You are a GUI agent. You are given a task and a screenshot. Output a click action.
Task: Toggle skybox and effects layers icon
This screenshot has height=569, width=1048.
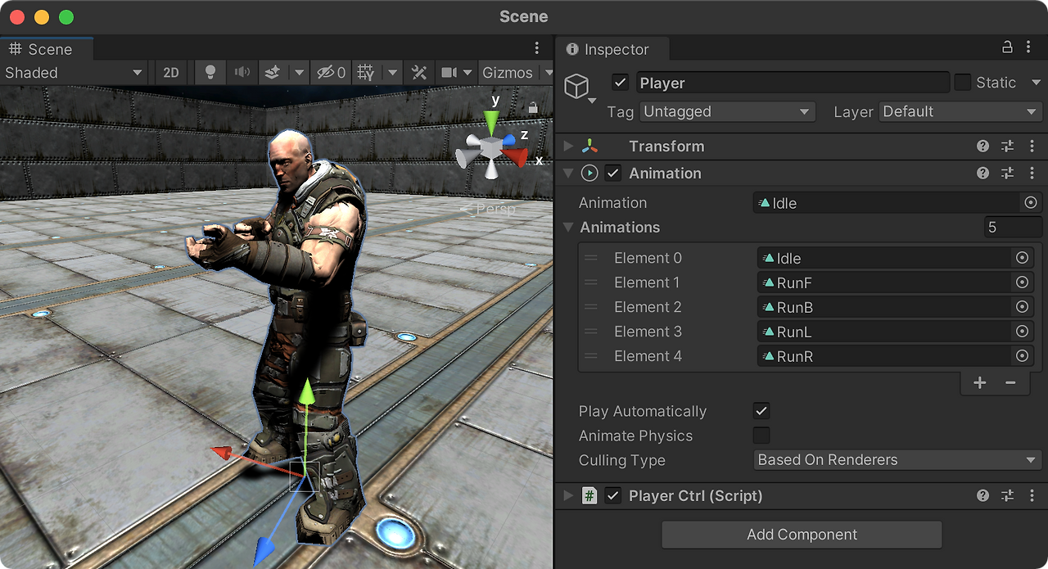coord(273,72)
